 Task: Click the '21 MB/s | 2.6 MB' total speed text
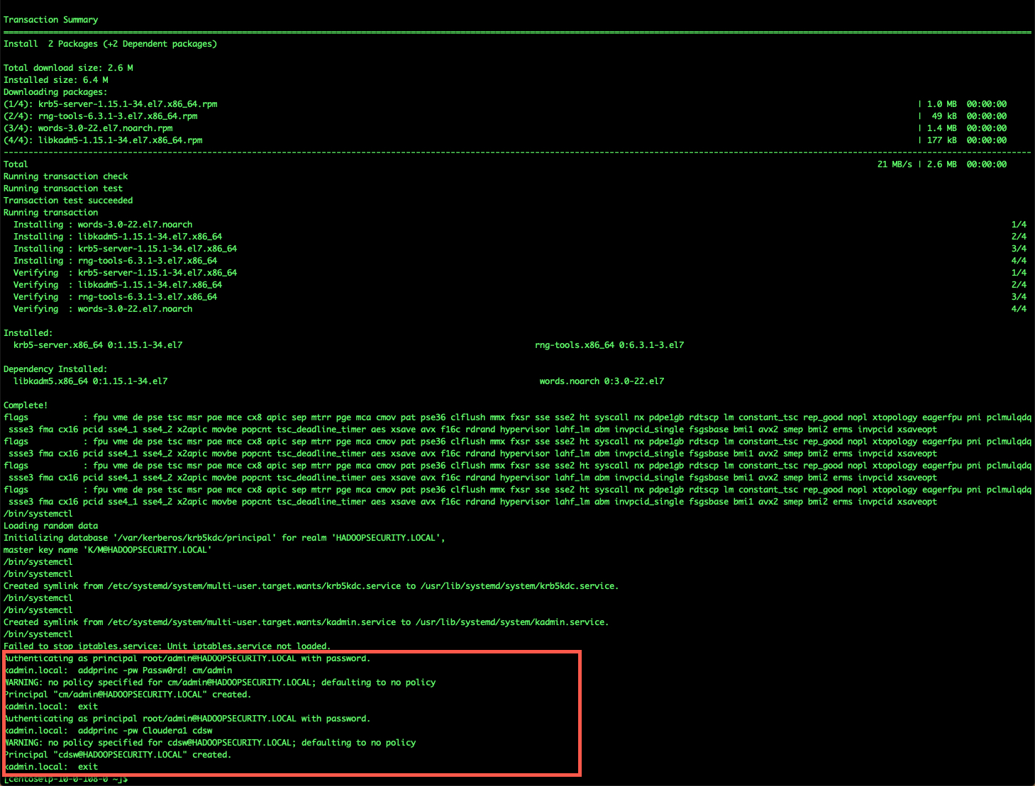(x=917, y=164)
